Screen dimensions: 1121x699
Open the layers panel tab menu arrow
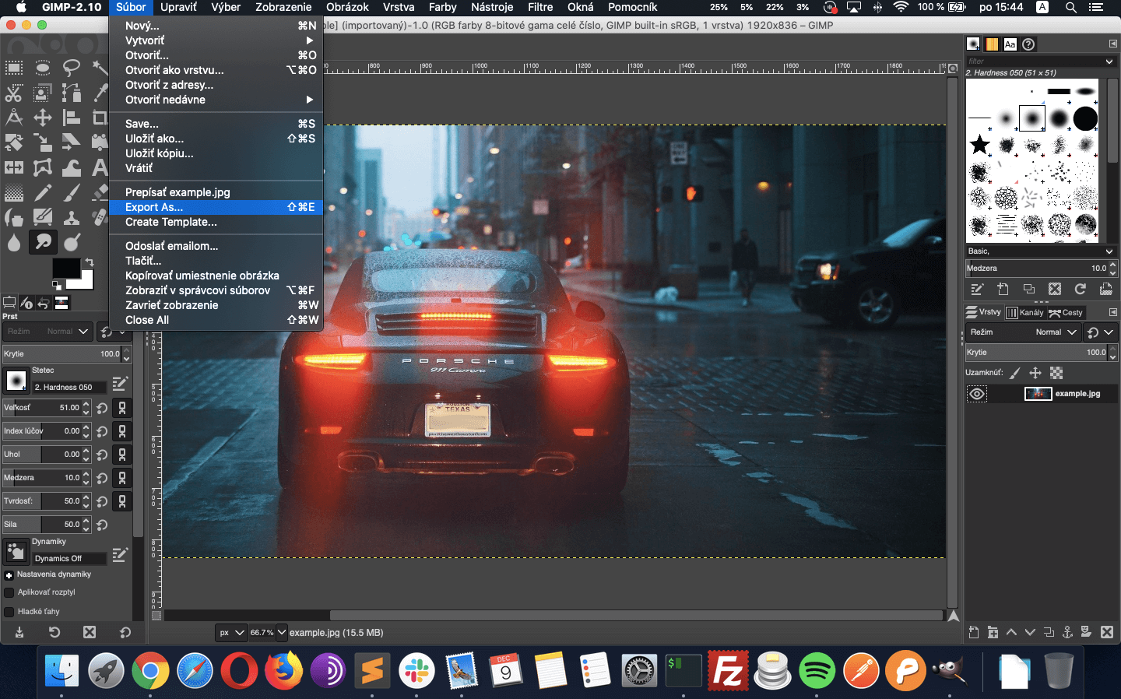tap(1112, 312)
